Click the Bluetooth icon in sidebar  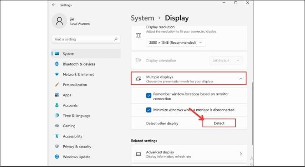(x=57, y=64)
